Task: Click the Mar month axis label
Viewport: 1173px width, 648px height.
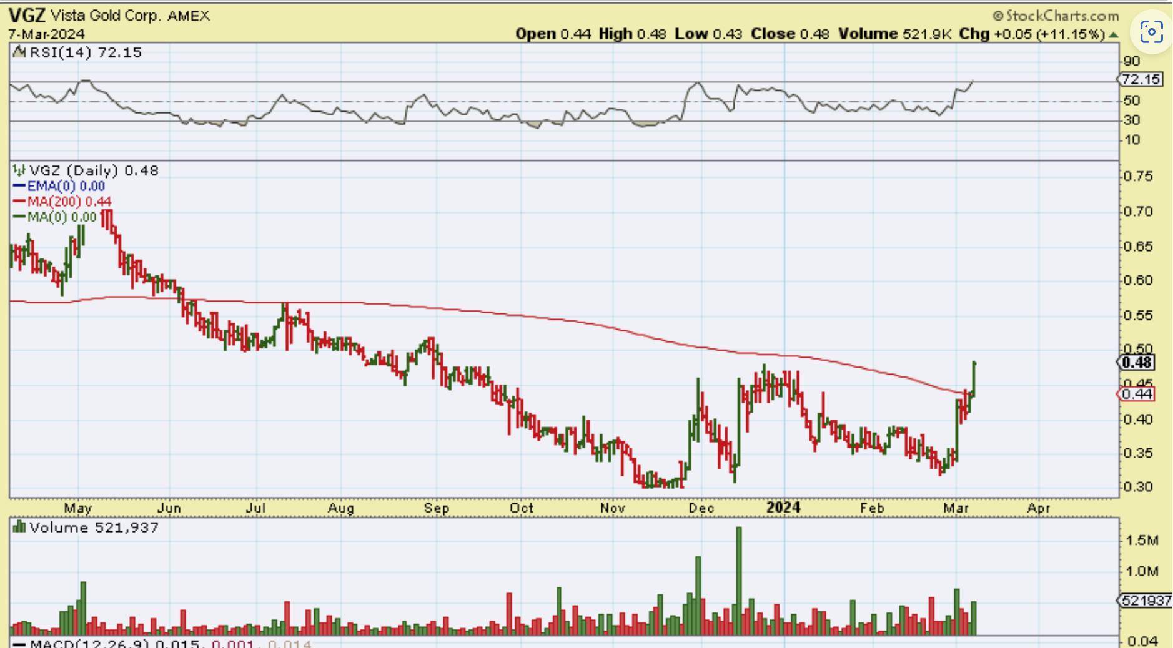Action: (956, 508)
